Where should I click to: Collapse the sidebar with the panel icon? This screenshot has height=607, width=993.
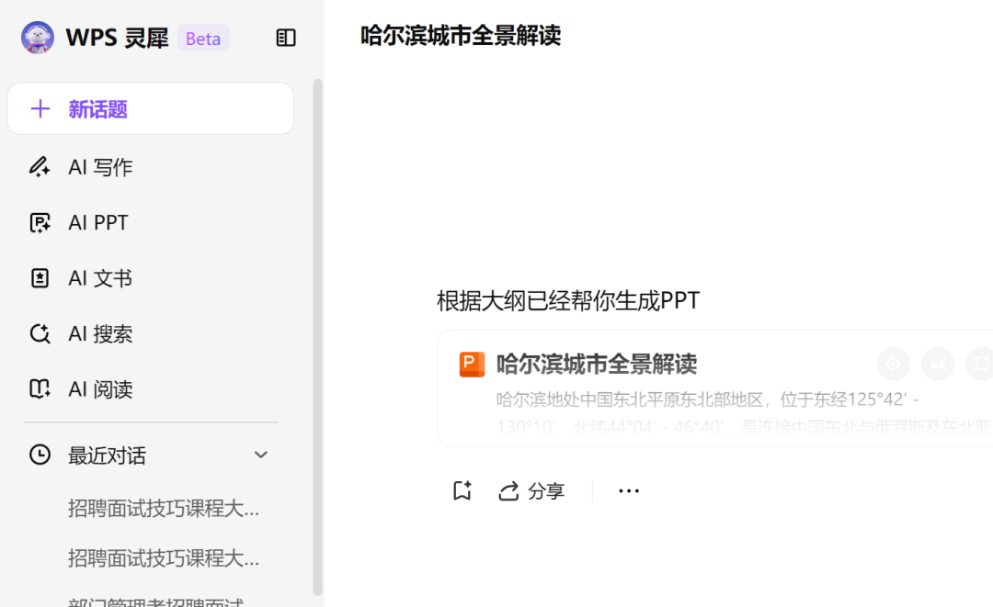[286, 38]
